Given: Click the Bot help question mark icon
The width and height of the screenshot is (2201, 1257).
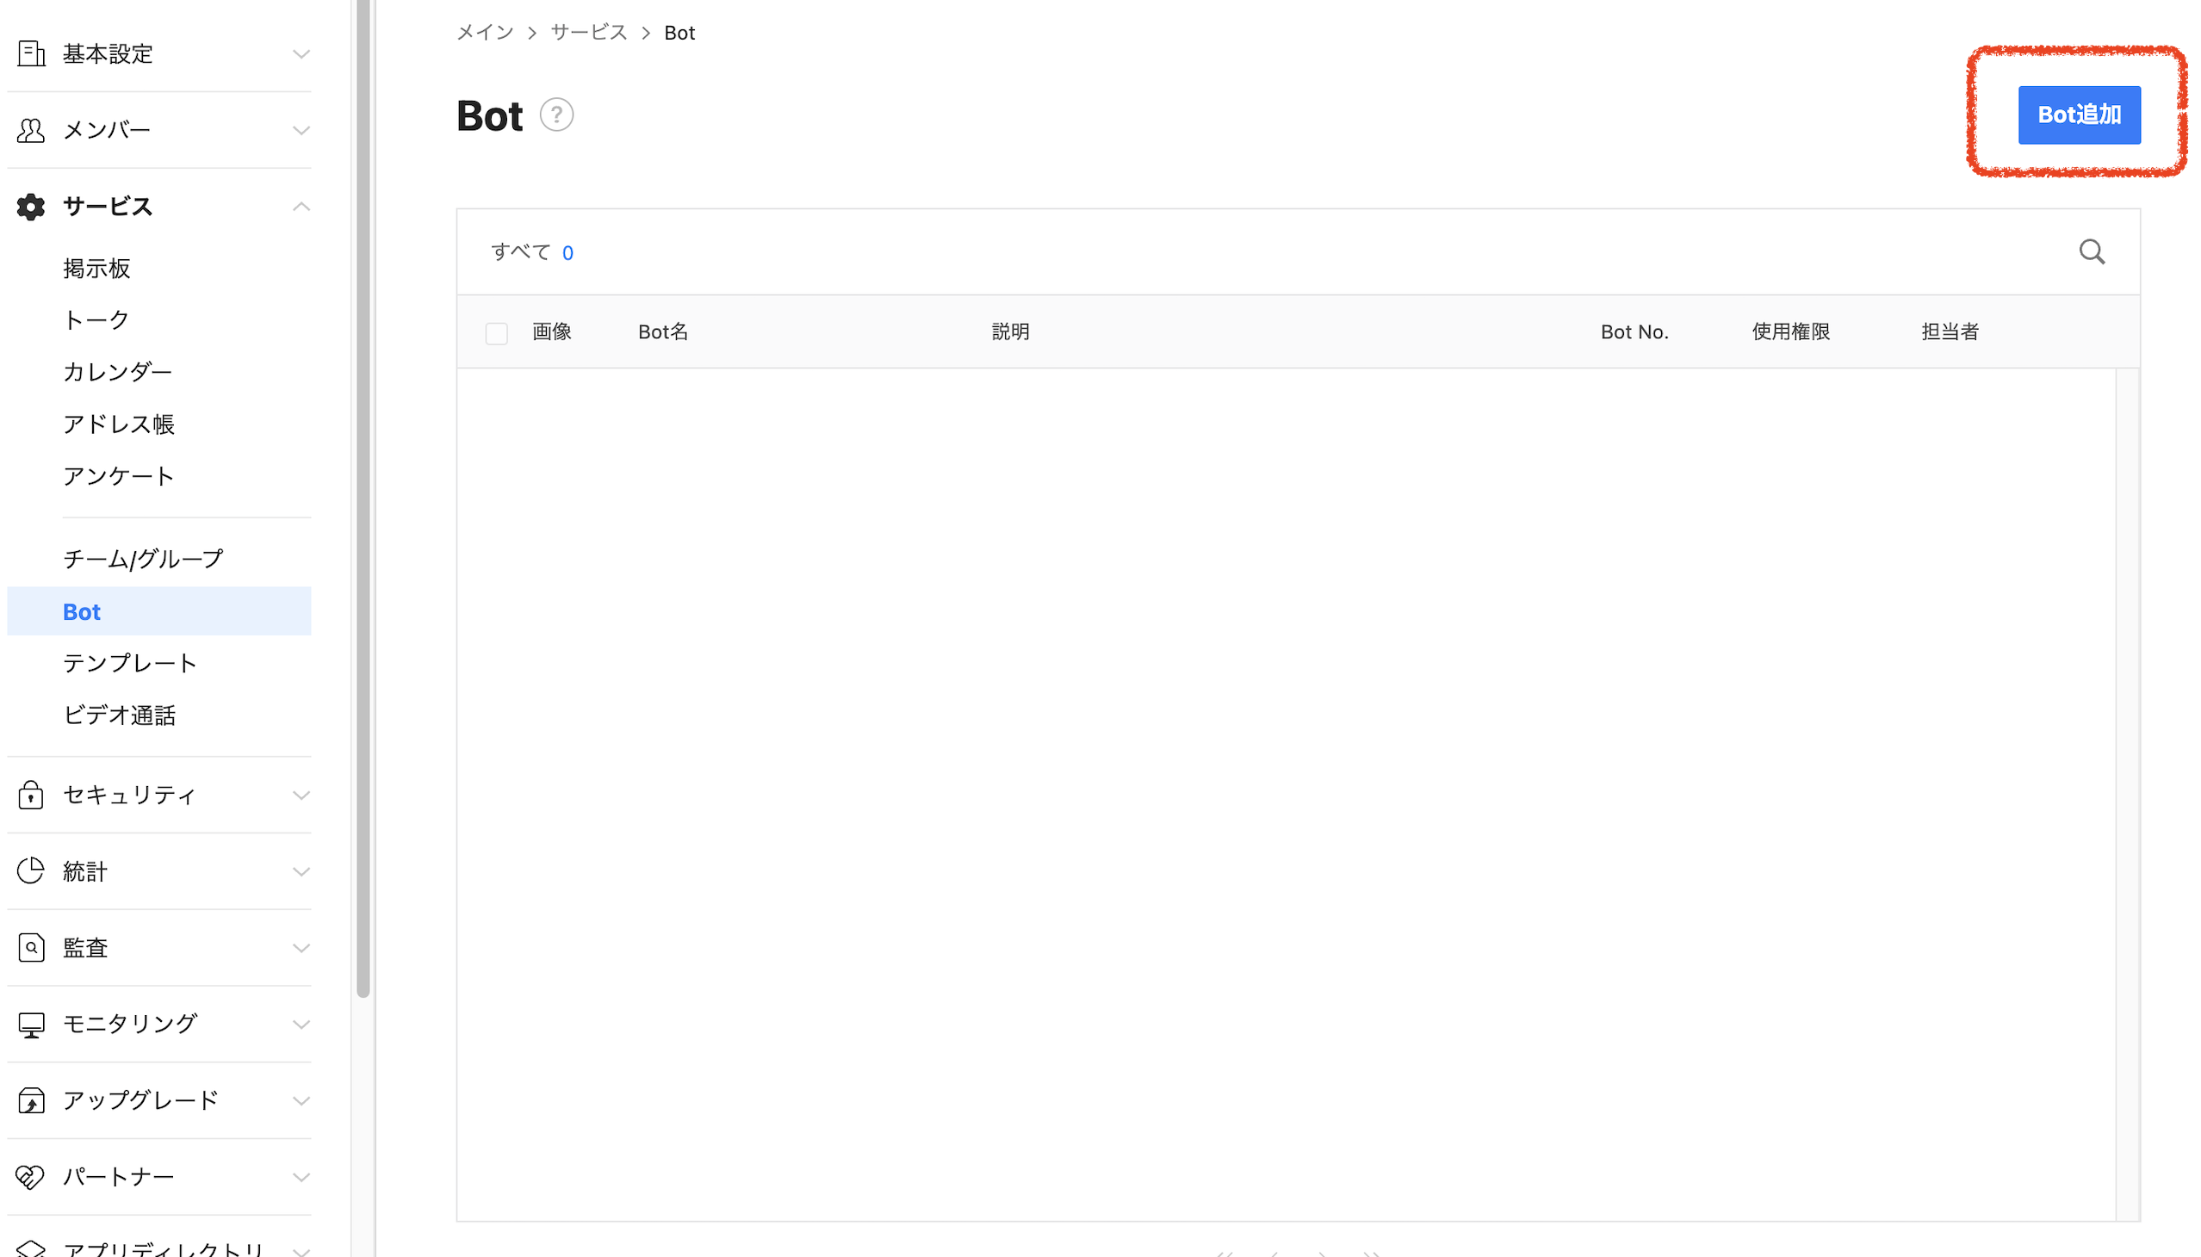Looking at the screenshot, I should (x=556, y=114).
